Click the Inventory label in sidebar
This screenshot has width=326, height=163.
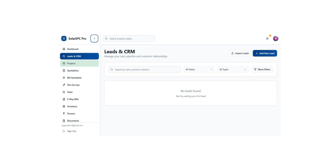(x=72, y=106)
